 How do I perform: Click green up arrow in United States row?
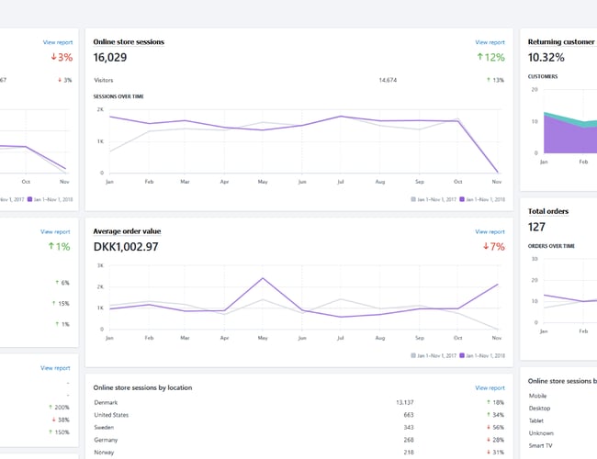(x=487, y=415)
